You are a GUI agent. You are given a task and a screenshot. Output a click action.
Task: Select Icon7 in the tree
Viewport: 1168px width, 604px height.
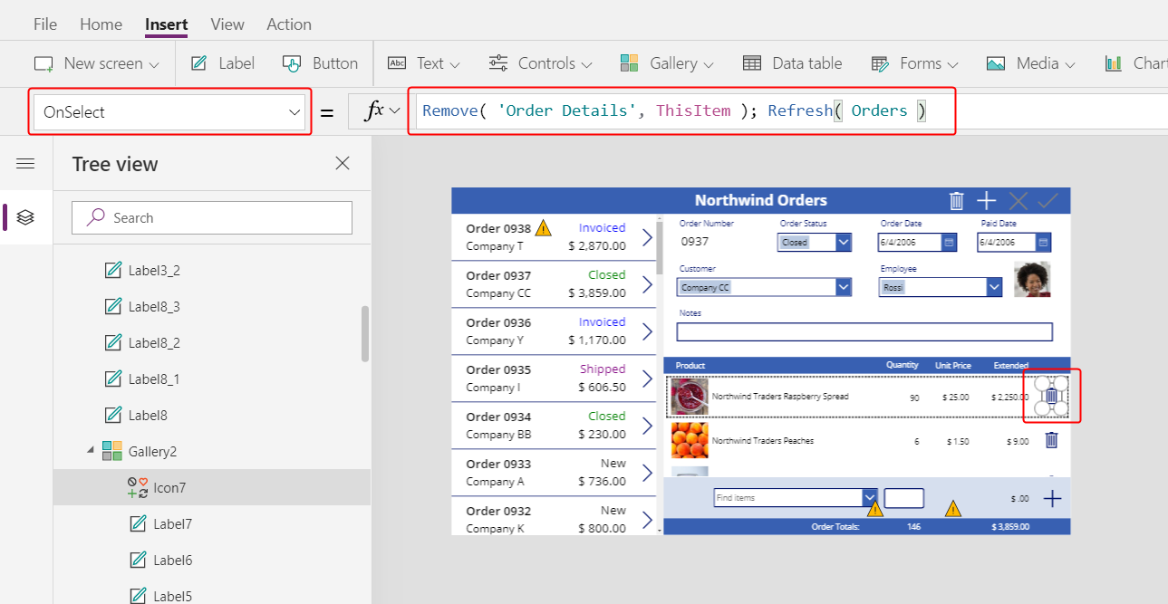coord(169,488)
